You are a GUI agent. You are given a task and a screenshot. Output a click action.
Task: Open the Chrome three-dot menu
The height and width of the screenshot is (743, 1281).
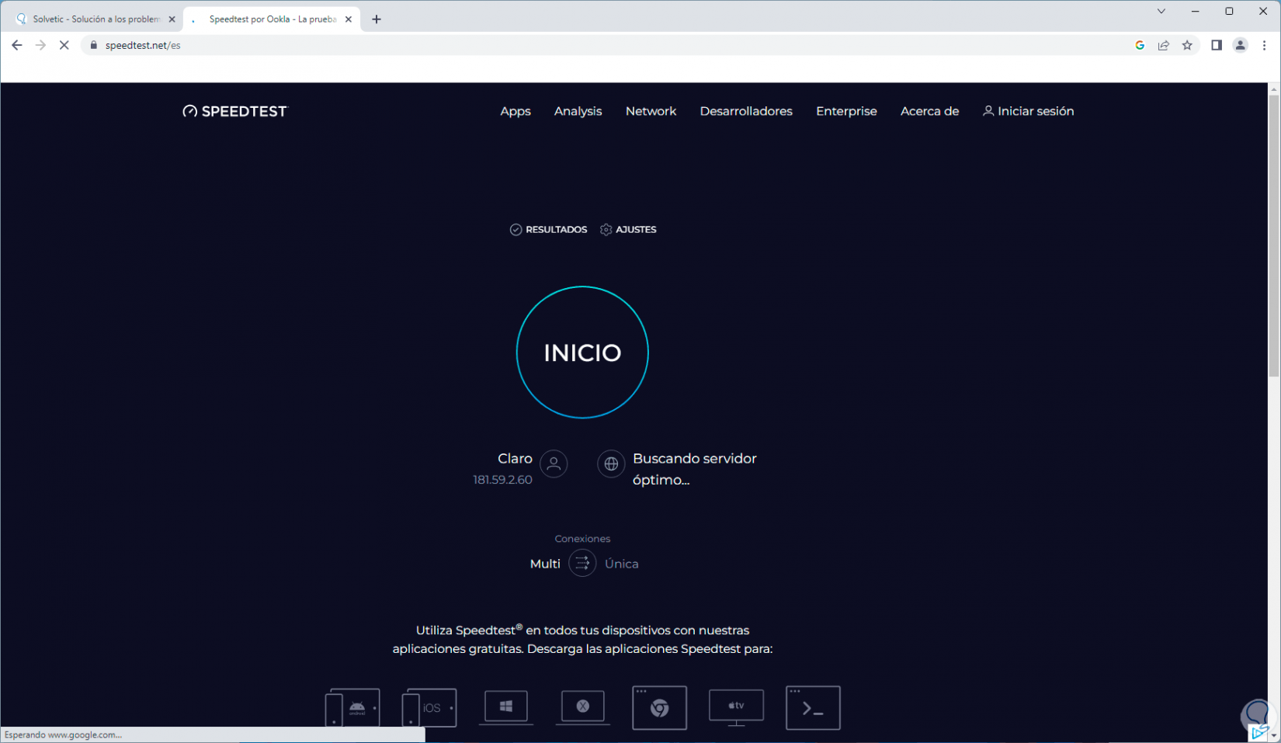pos(1264,45)
